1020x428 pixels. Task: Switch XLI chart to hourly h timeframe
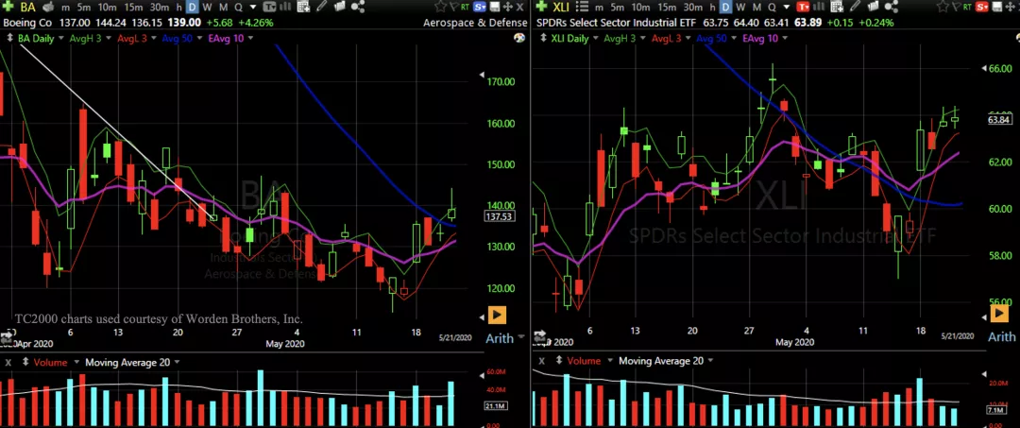712,8
